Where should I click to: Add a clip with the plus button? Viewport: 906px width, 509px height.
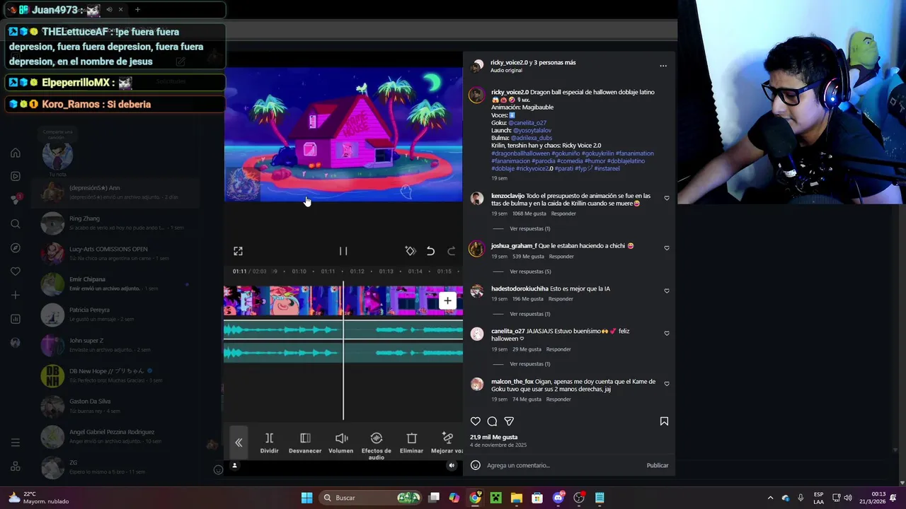pos(447,300)
